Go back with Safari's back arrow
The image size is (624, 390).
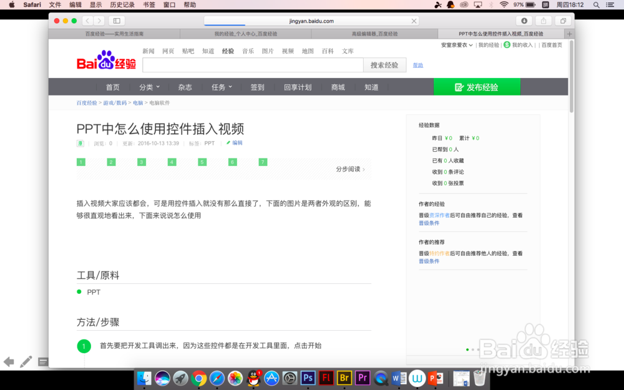click(x=87, y=21)
